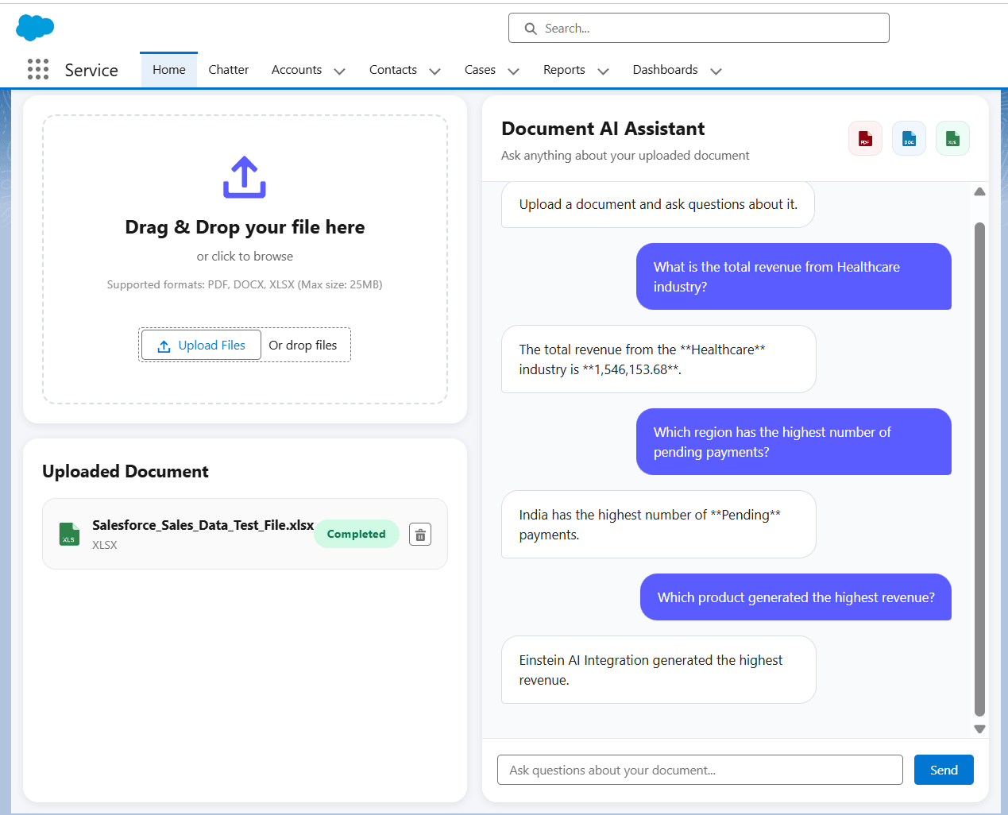Viewport: 1008px width, 815px height.
Task: Expand the Cases dropdown chevron
Action: 514,71
